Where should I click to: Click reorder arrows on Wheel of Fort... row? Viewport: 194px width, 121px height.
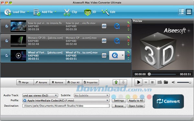point(128,59)
